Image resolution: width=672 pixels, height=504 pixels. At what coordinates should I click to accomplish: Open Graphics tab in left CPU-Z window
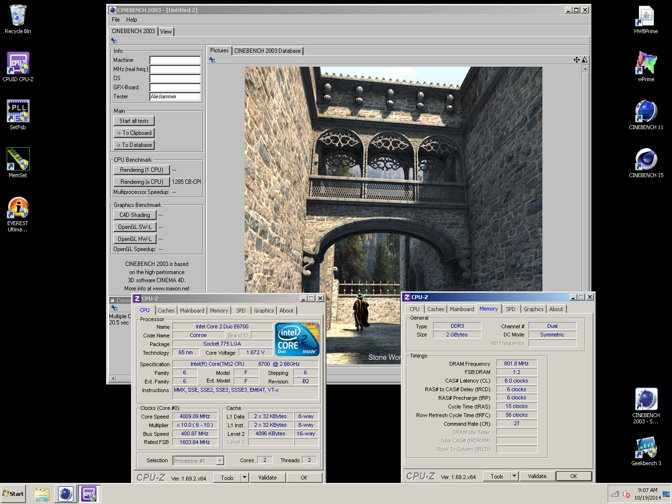point(264,311)
